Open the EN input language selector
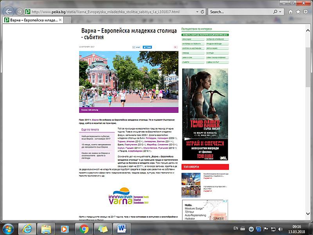The image size is (313, 235). coord(236,228)
